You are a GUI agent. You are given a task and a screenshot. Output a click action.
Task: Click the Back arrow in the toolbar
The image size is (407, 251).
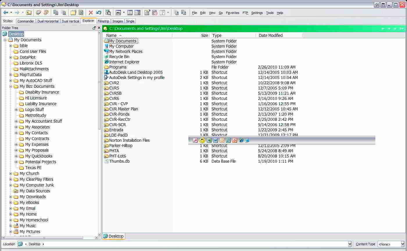tap(6, 12)
